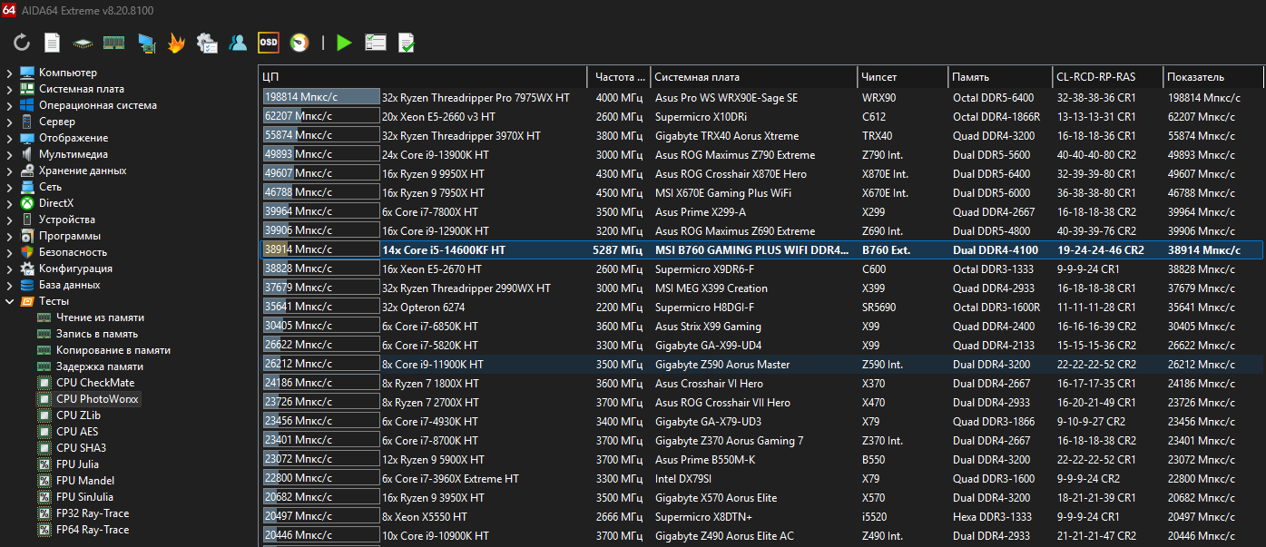Sort by the Чипсет column header
1266x547 pixels.
[902, 77]
